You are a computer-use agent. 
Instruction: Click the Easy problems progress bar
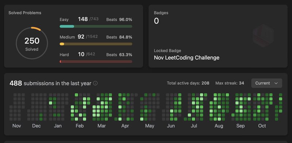96,26
